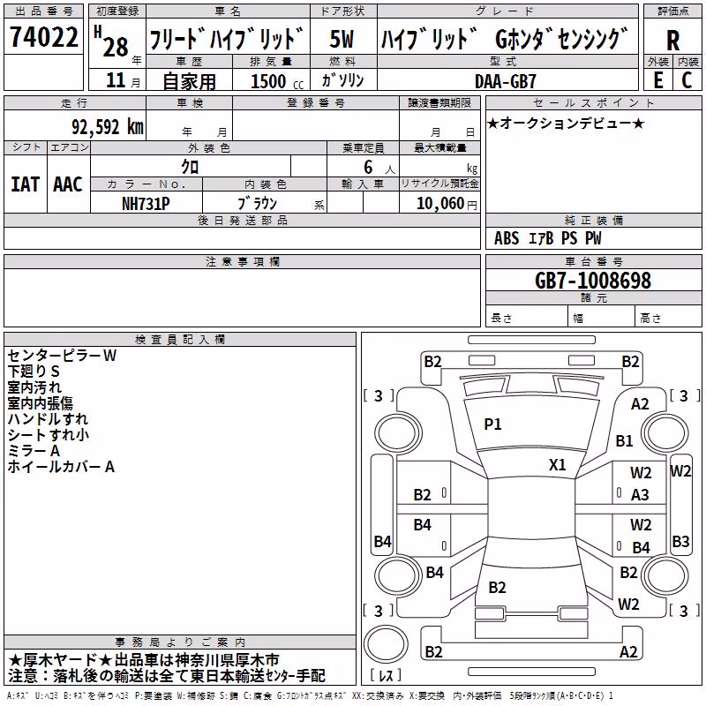Image resolution: width=706 pixels, height=706 pixels.
Task: Select the grade ハイブリッド Gホンダセンシング
Action: point(504,38)
